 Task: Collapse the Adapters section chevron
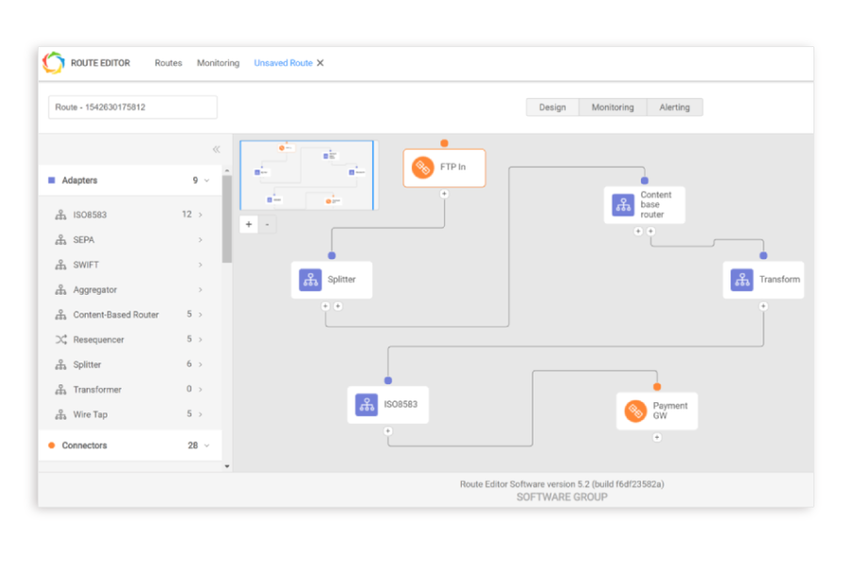[x=206, y=181]
